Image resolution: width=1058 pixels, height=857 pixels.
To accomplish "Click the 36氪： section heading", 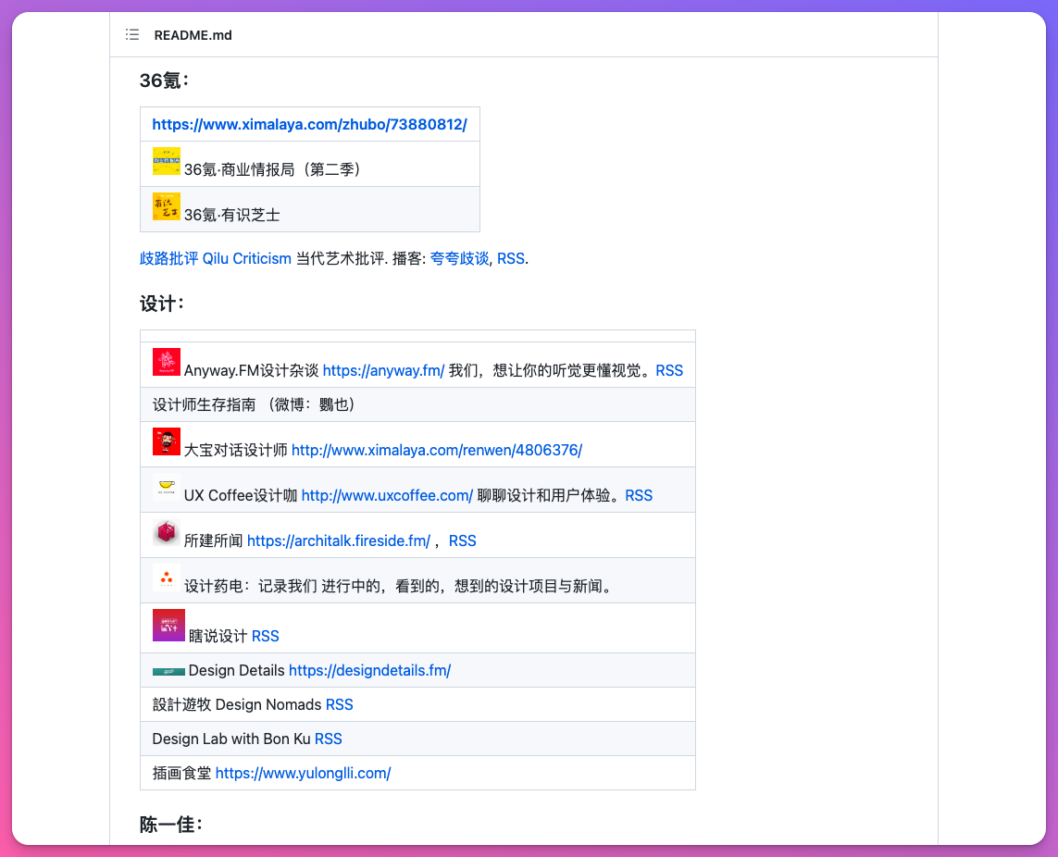I will pos(164,81).
